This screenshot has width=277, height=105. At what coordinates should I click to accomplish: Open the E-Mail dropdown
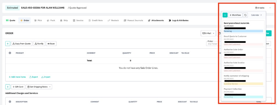(x=208, y=33)
